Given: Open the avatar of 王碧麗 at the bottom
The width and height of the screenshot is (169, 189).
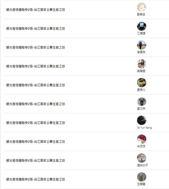Looking at the screenshot, I should (x=141, y=177).
